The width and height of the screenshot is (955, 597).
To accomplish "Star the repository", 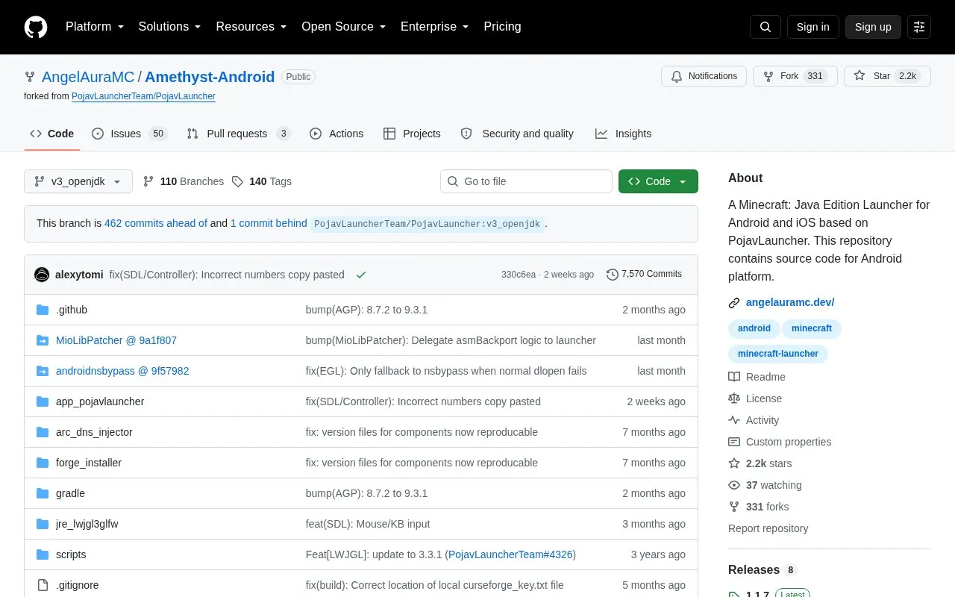I will tap(887, 76).
